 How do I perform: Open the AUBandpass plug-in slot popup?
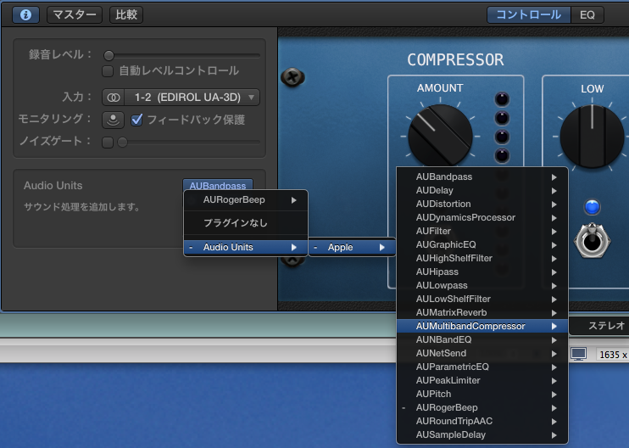click(x=218, y=186)
